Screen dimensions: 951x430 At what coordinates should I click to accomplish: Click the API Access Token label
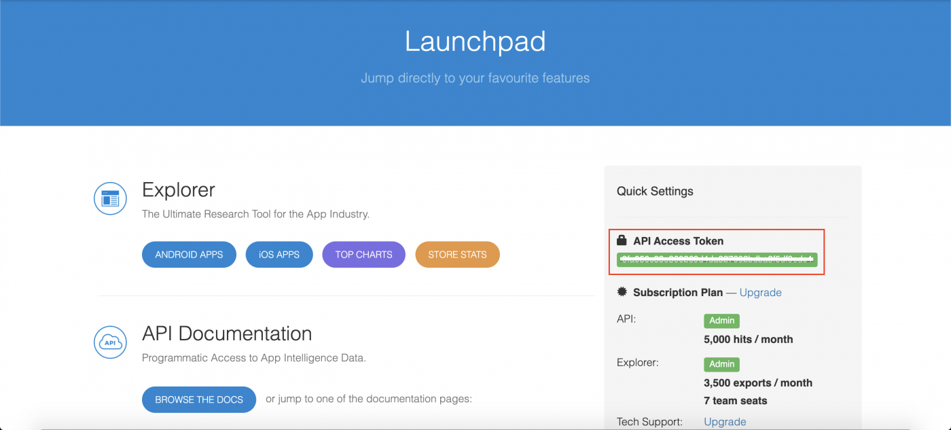click(678, 240)
